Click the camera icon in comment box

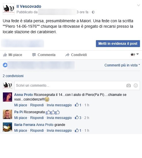128,85
